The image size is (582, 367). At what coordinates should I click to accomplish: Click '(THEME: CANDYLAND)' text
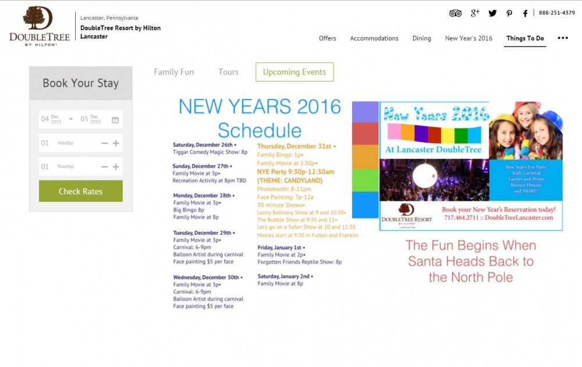pyautogui.click(x=290, y=181)
